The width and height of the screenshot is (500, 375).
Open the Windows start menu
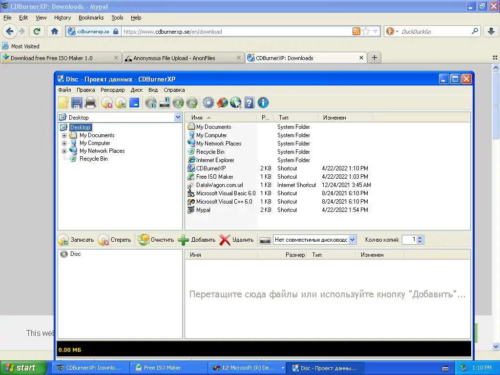(x=23, y=368)
